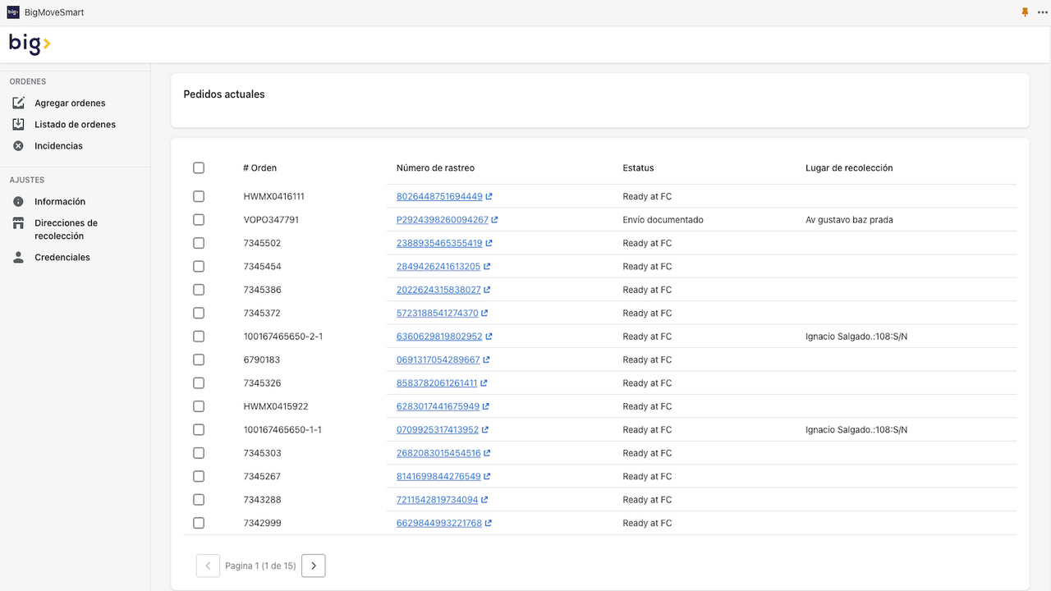
Task: Click external link icon beside 2682083015454516
Action: click(488, 453)
